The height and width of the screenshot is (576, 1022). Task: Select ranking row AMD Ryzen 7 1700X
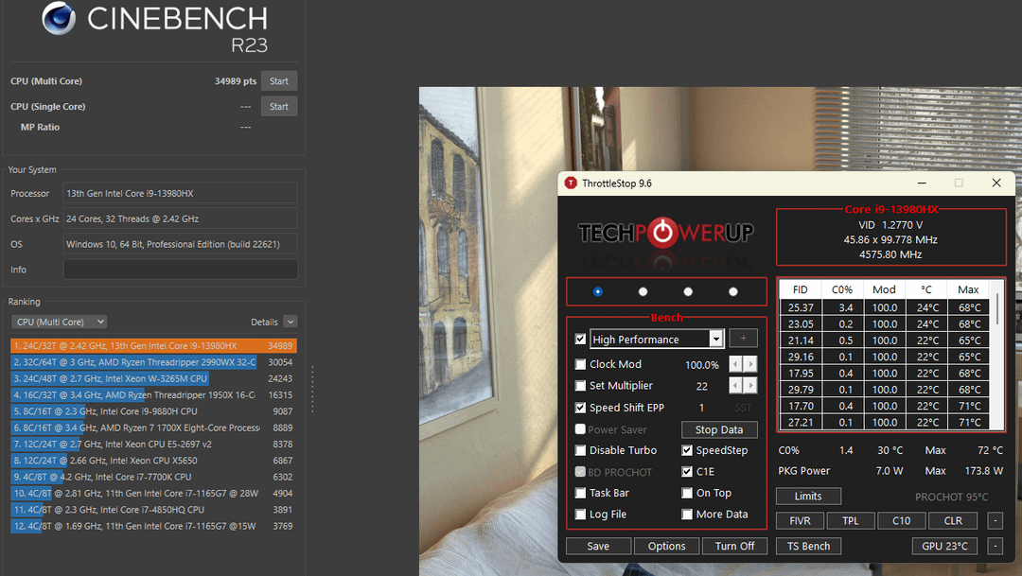point(154,428)
